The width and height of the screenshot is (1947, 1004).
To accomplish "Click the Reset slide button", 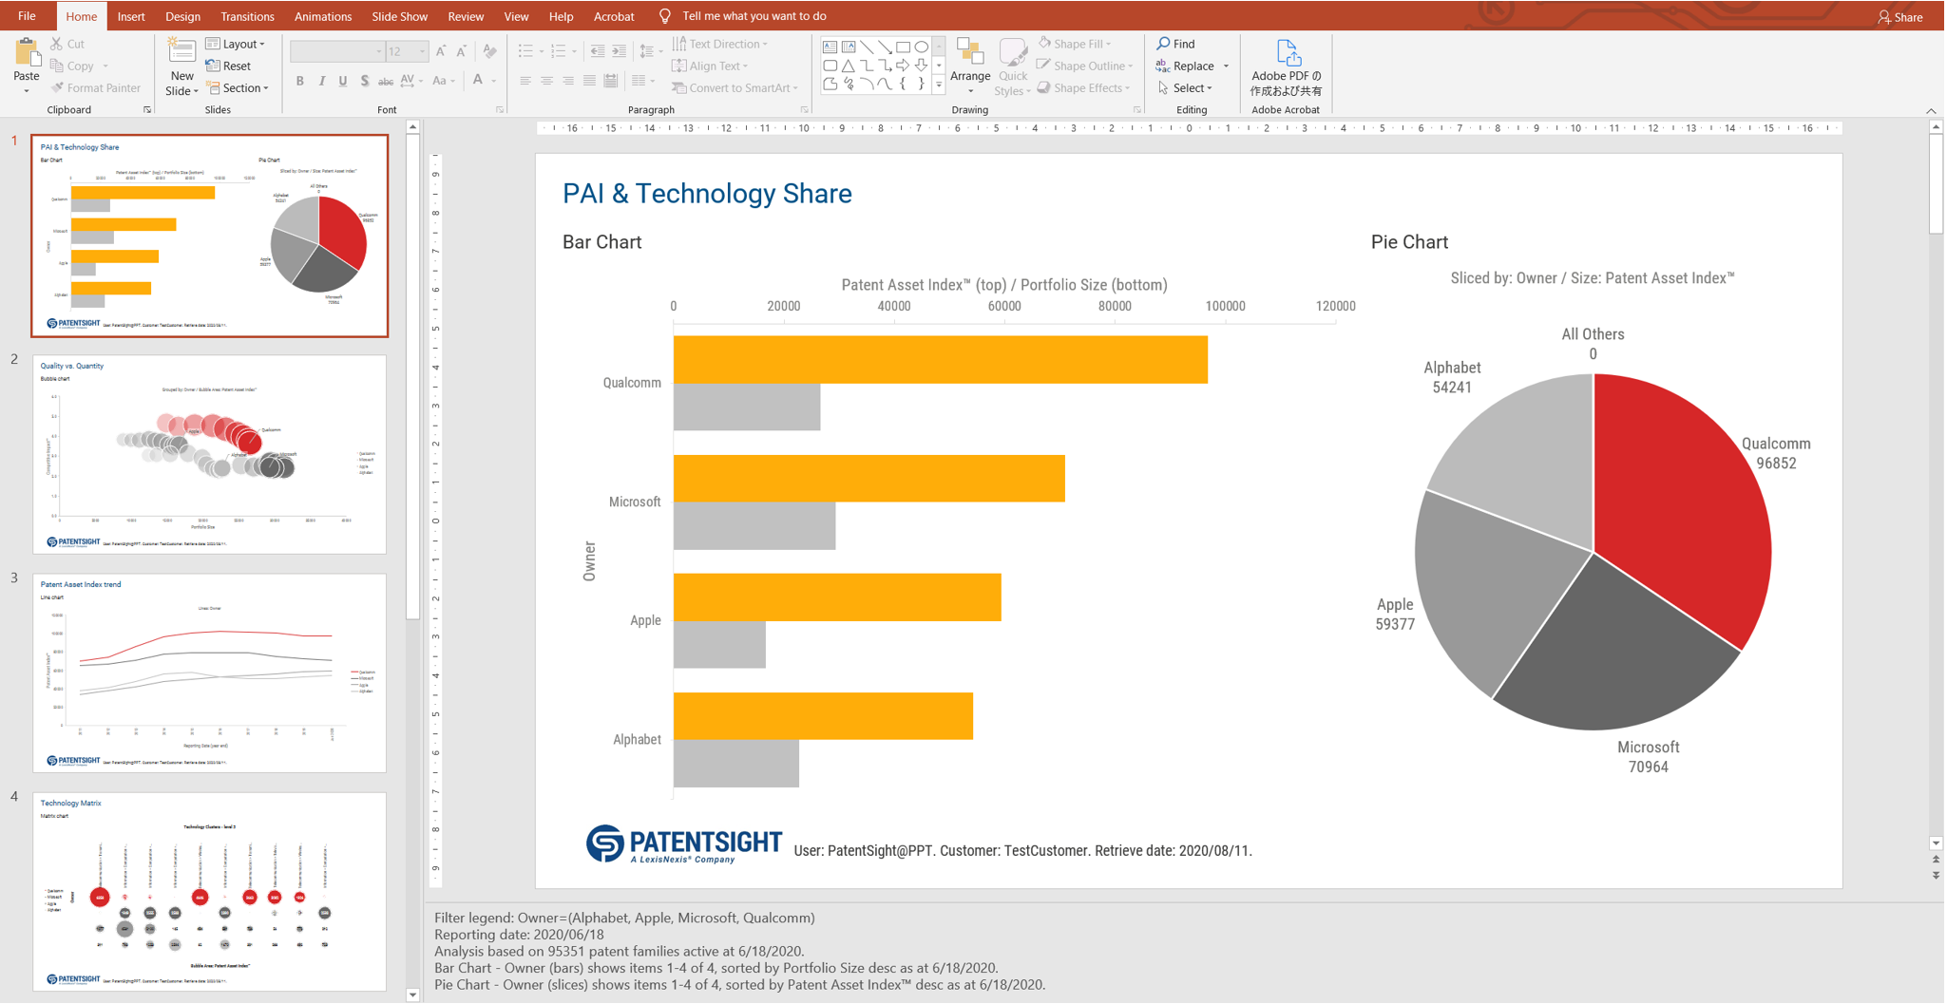I will click(x=228, y=66).
